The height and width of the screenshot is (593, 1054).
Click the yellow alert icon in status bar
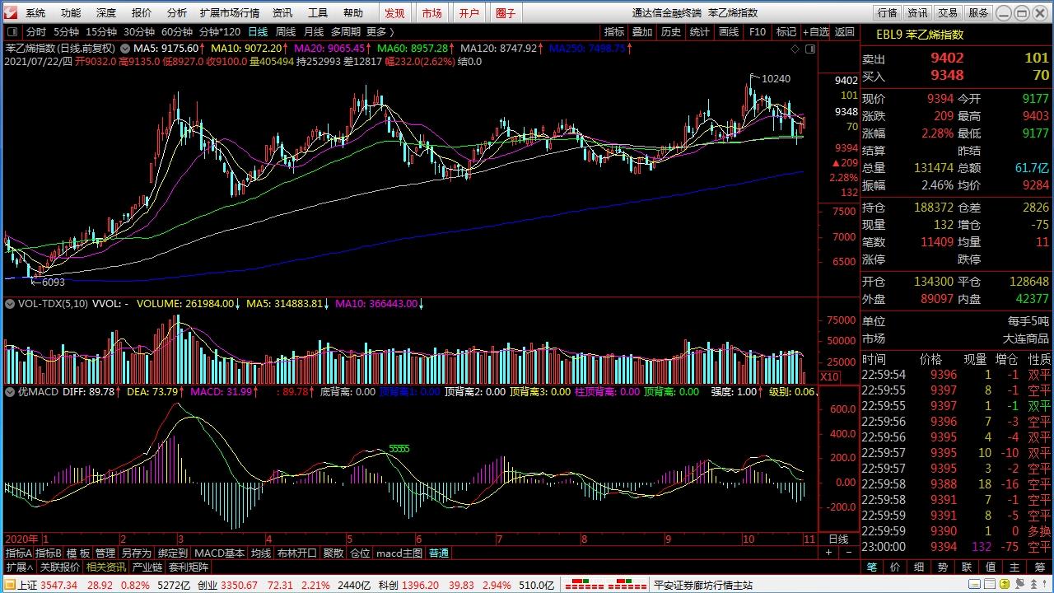(x=1005, y=586)
